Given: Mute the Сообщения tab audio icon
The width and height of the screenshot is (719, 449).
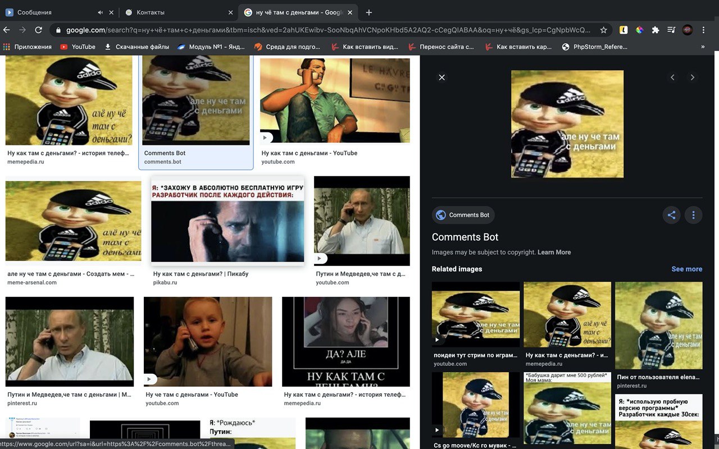Looking at the screenshot, I should 101,12.
